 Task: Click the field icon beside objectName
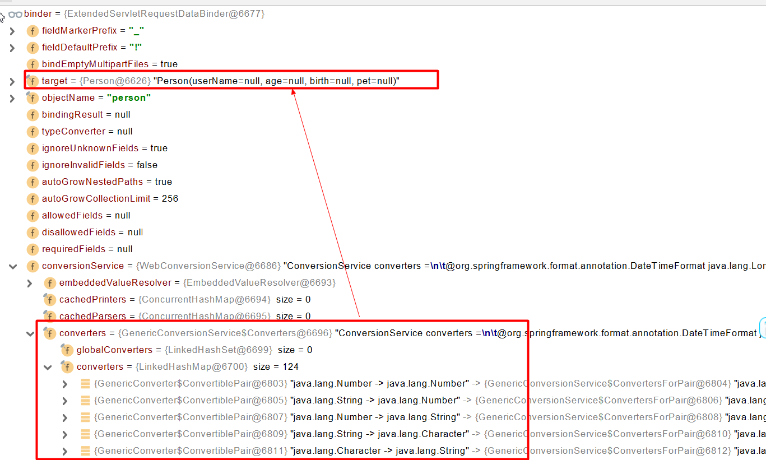tap(33, 98)
